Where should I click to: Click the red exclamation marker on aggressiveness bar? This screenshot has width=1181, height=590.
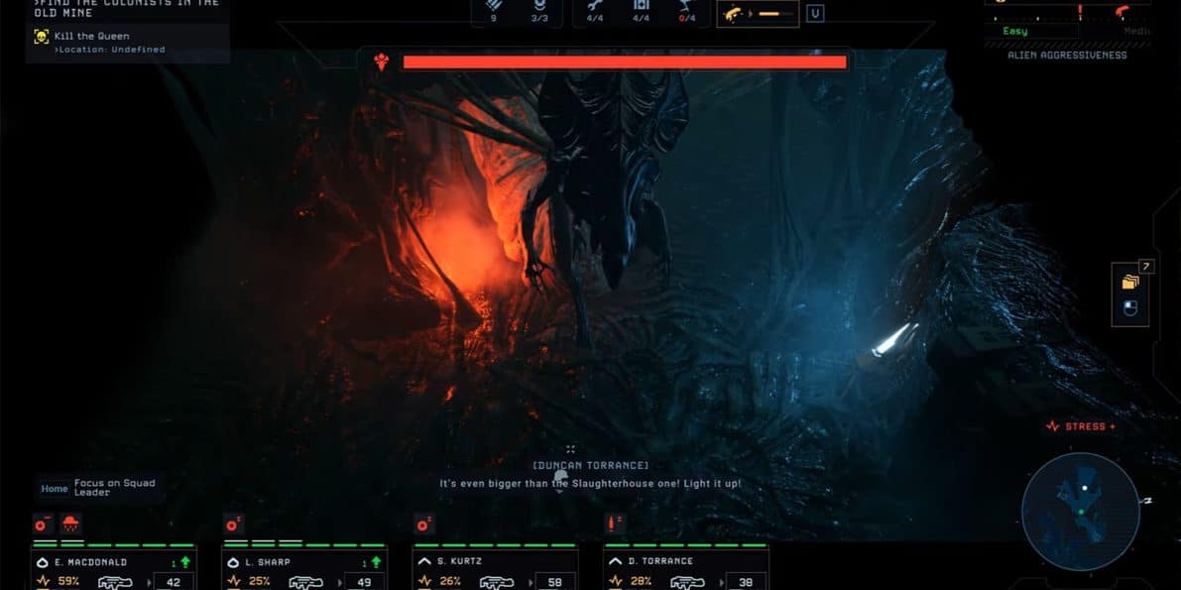(x=1079, y=11)
